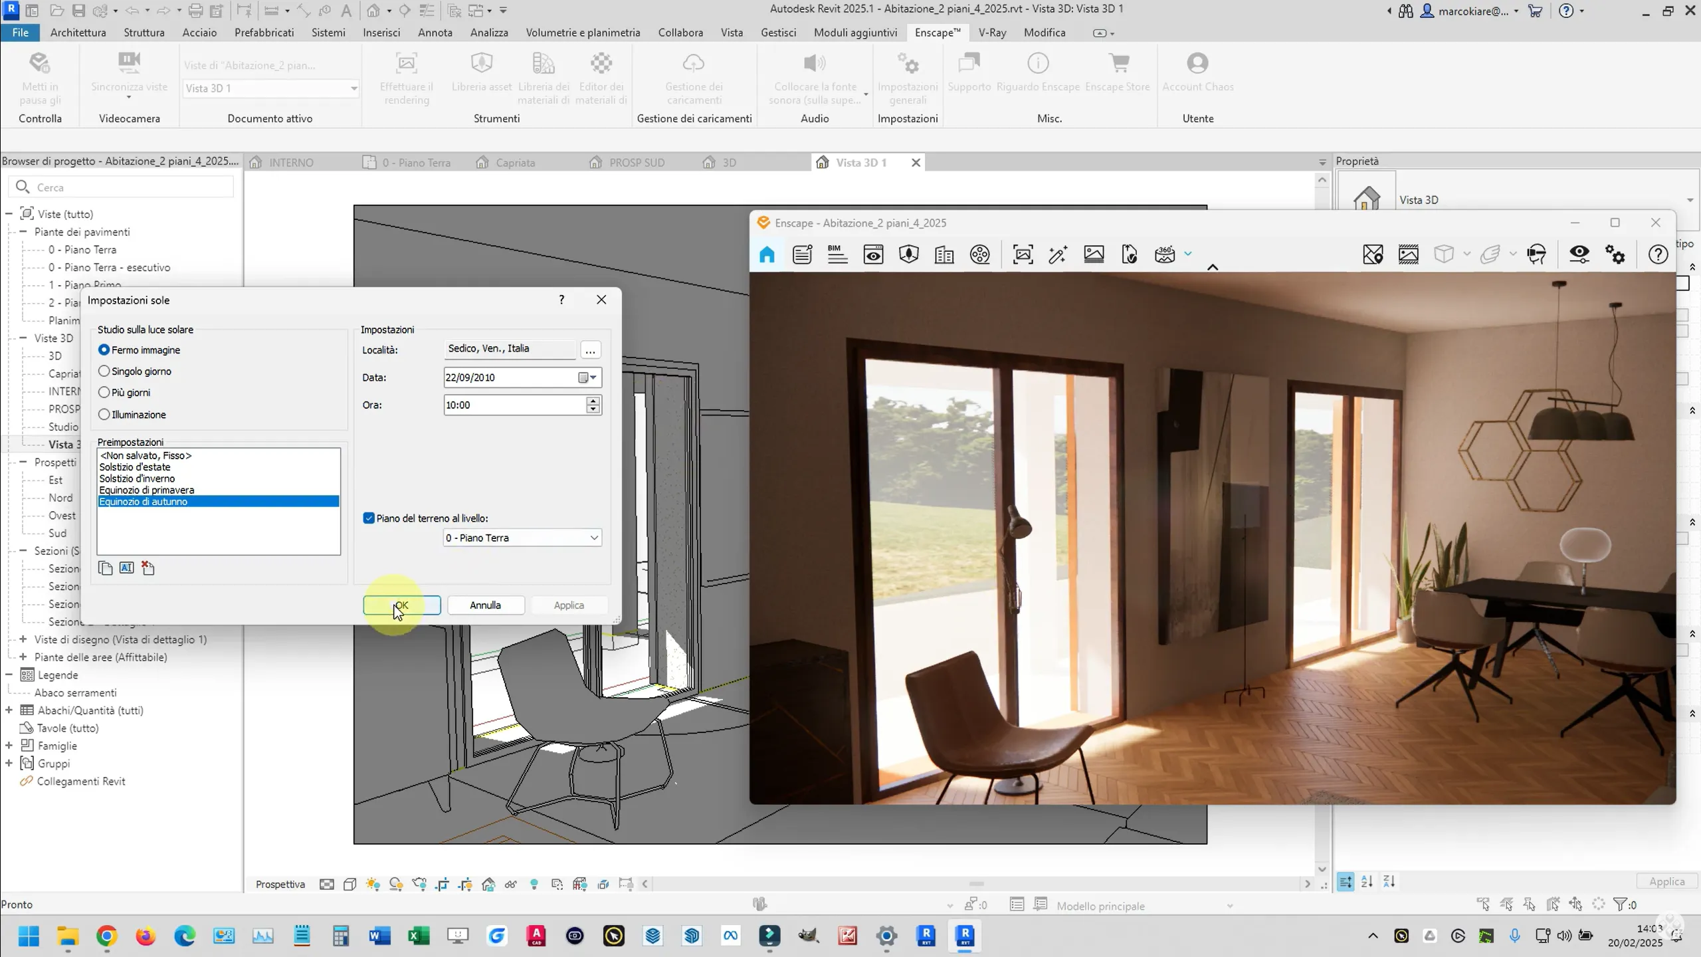Viewport: 1701px width, 957px height.
Task: Click the delete preset icon
Action: 148,568
